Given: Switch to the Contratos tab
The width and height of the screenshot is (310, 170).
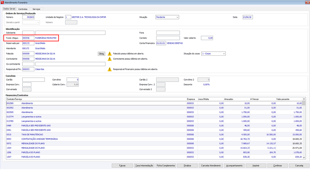Looking at the screenshot, I should (23, 9).
